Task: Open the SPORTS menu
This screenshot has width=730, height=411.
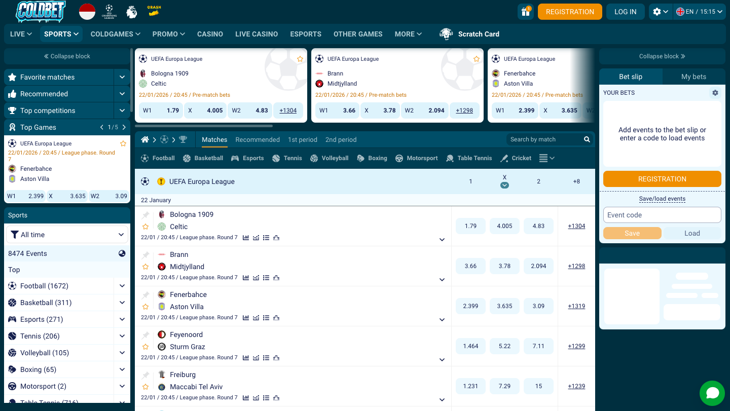Action: tap(61, 34)
